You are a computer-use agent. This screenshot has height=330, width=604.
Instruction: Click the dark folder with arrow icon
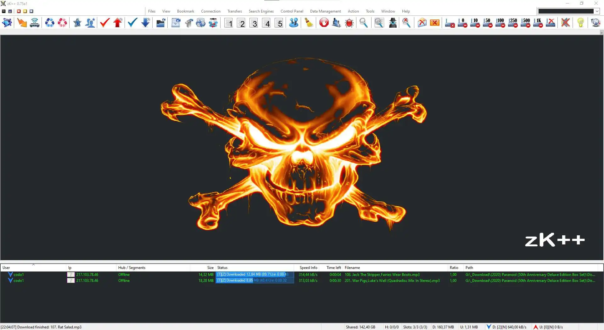pyautogui.click(x=160, y=23)
